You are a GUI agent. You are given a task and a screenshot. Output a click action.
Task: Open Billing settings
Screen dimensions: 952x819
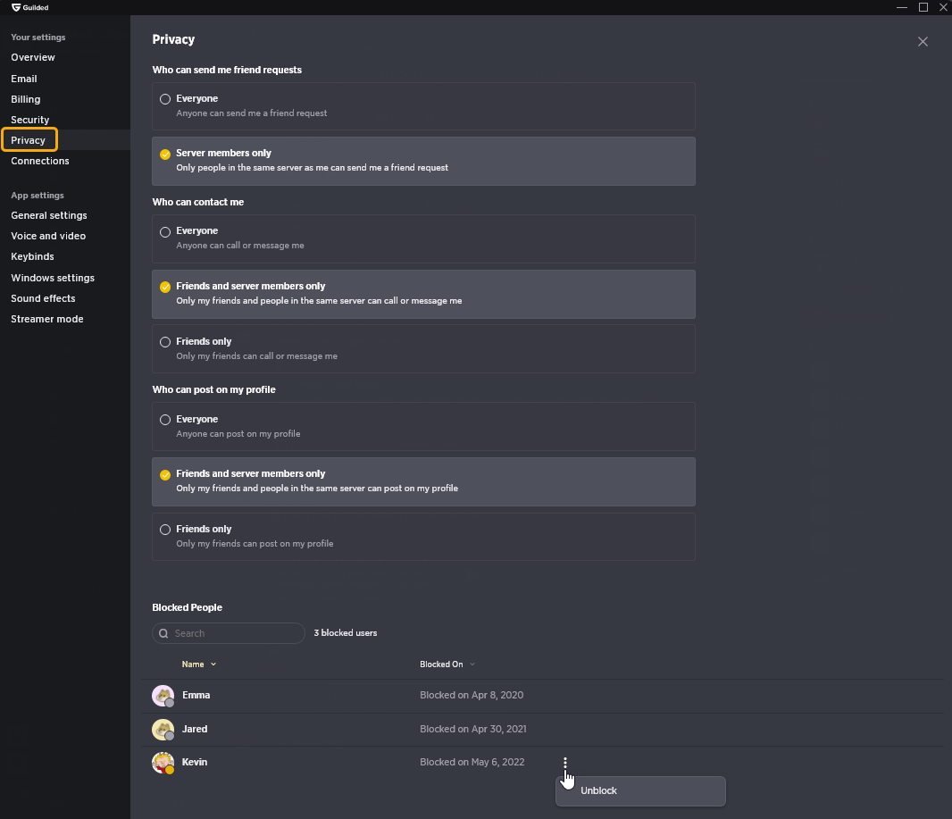coord(26,99)
